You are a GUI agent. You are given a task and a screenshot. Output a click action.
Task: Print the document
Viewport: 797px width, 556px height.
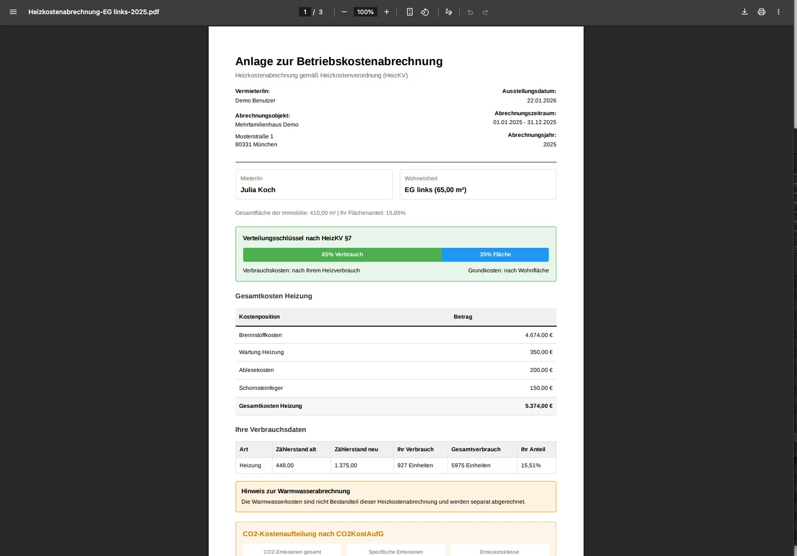point(762,12)
